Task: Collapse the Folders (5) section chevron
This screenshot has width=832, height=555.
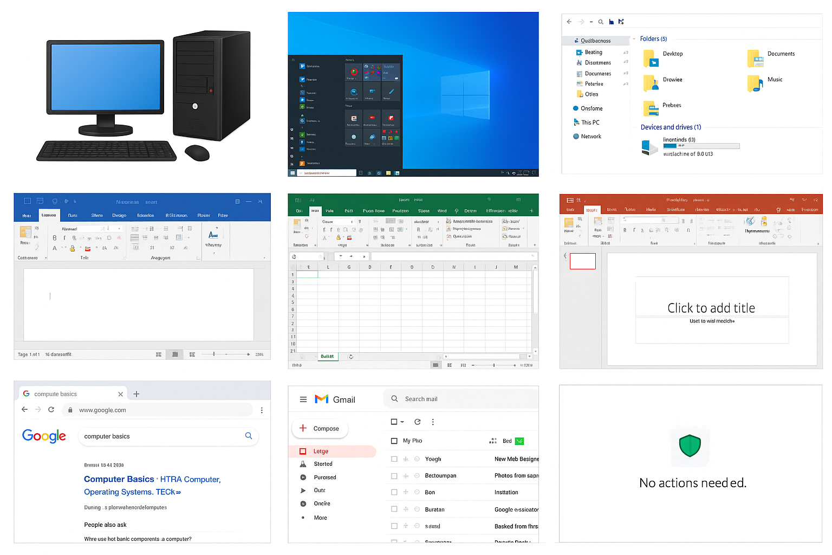Action: [634, 39]
